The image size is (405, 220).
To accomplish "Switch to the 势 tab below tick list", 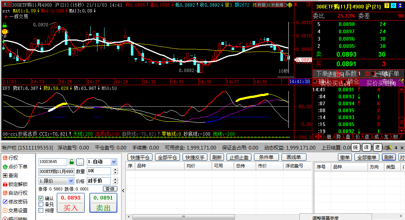I will point(338,137).
